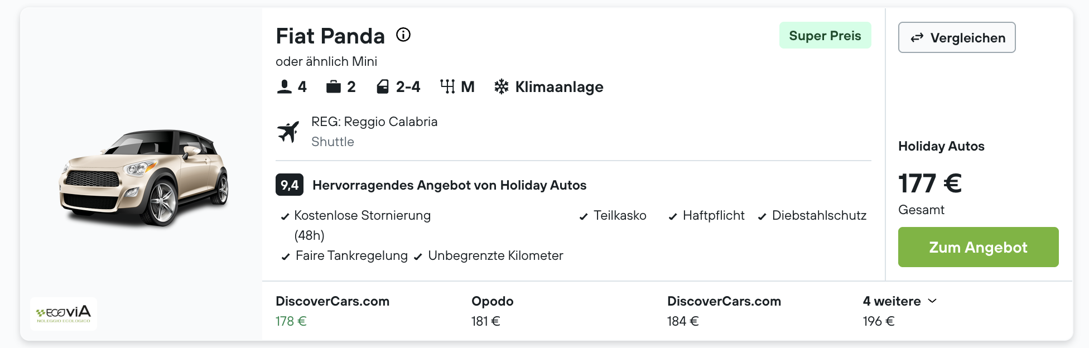1089x348 pixels.
Task: Click the luggage bag icon
Action: tap(334, 86)
